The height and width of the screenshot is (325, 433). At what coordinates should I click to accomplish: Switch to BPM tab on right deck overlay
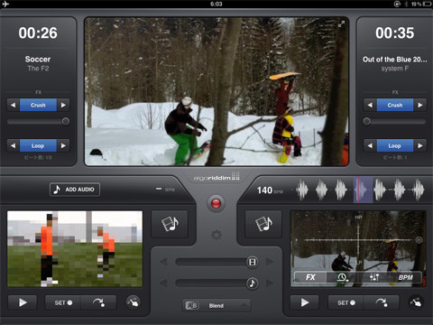(405, 277)
